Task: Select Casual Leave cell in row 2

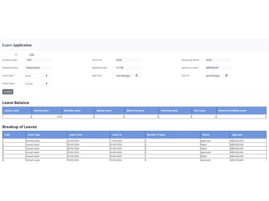Action: pyautogui.click(x=46, y=145)
